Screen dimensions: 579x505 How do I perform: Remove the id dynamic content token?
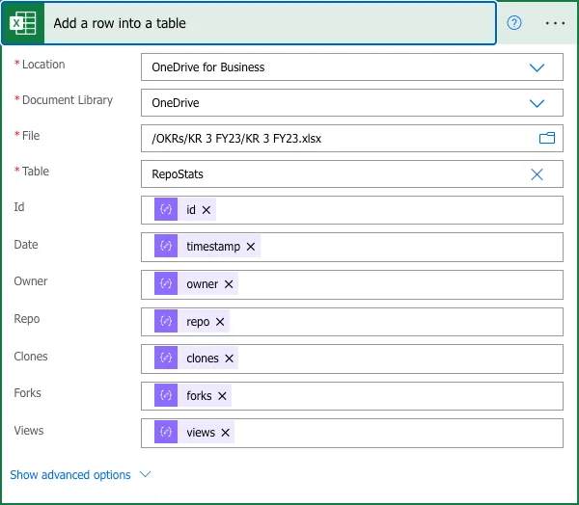coord(207,210)
